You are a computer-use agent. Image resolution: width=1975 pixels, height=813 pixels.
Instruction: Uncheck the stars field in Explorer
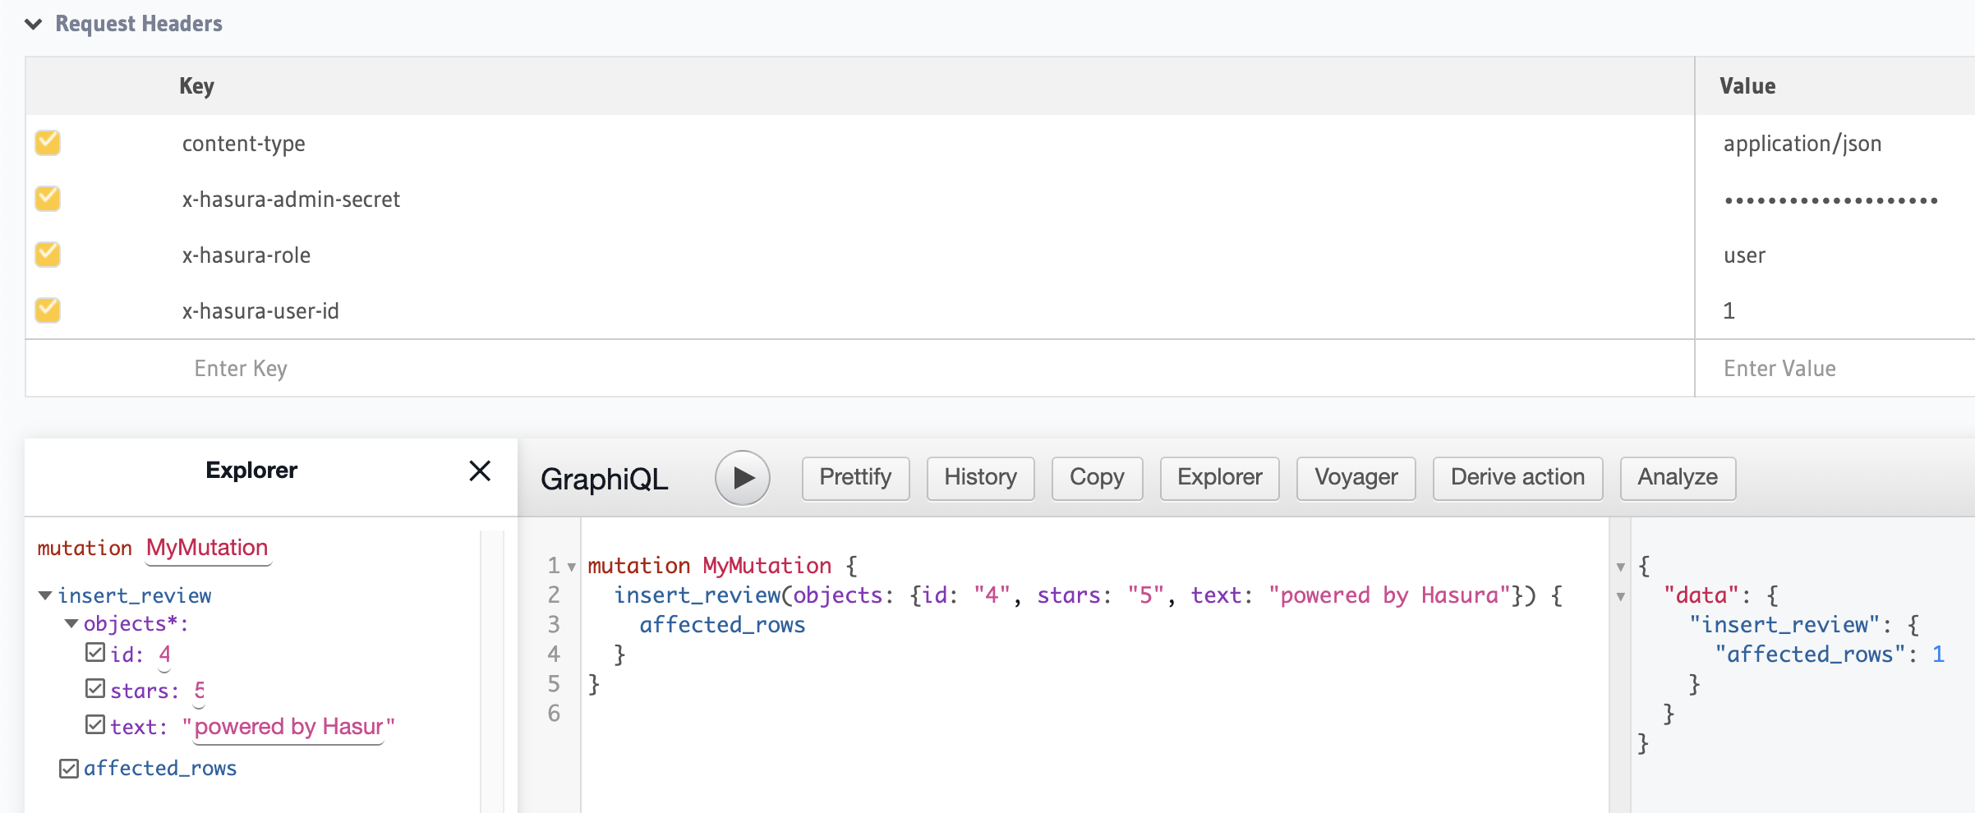[95, 689]
